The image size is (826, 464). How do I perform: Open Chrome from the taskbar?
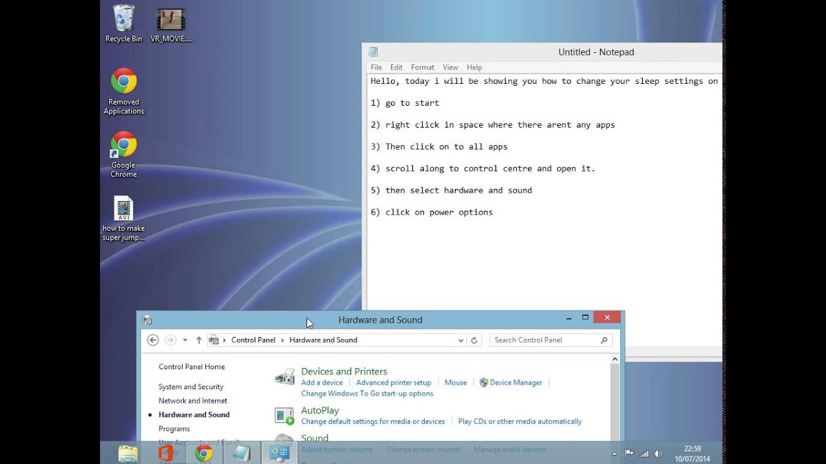(204, 453)
